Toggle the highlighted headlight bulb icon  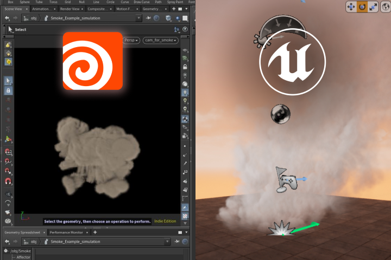185,93
